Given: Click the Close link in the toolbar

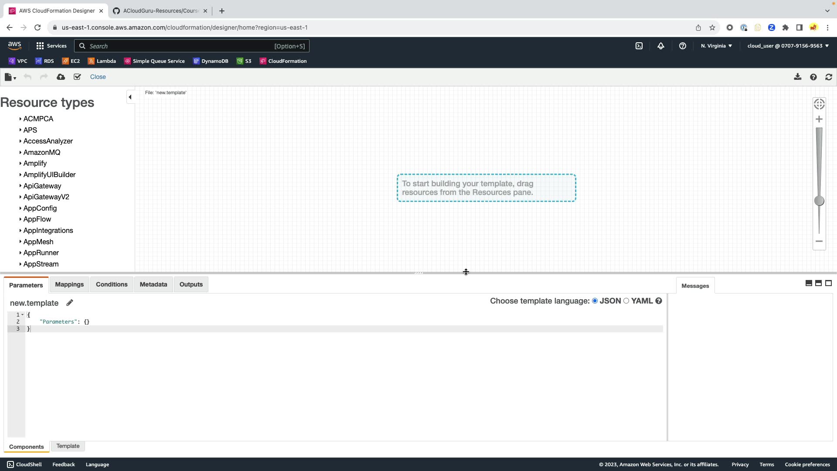Looking at the screenshot, I should pos(98,77).
